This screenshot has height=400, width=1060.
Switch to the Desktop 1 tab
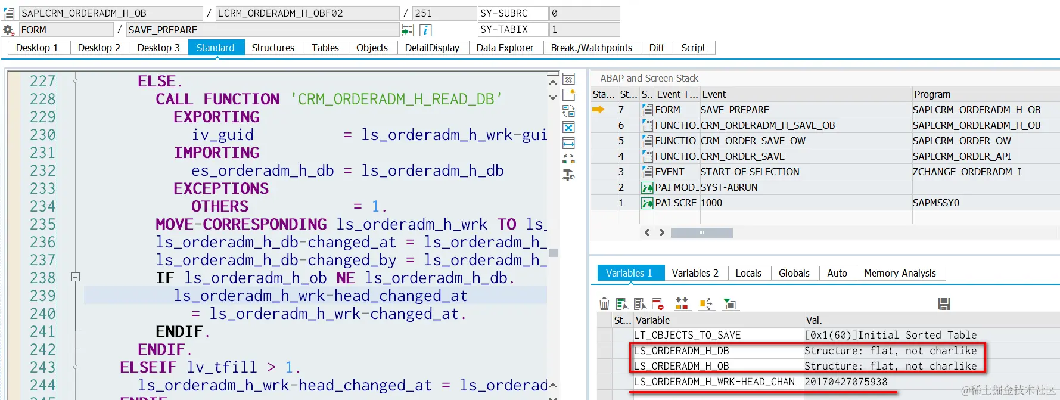point(38,48)
